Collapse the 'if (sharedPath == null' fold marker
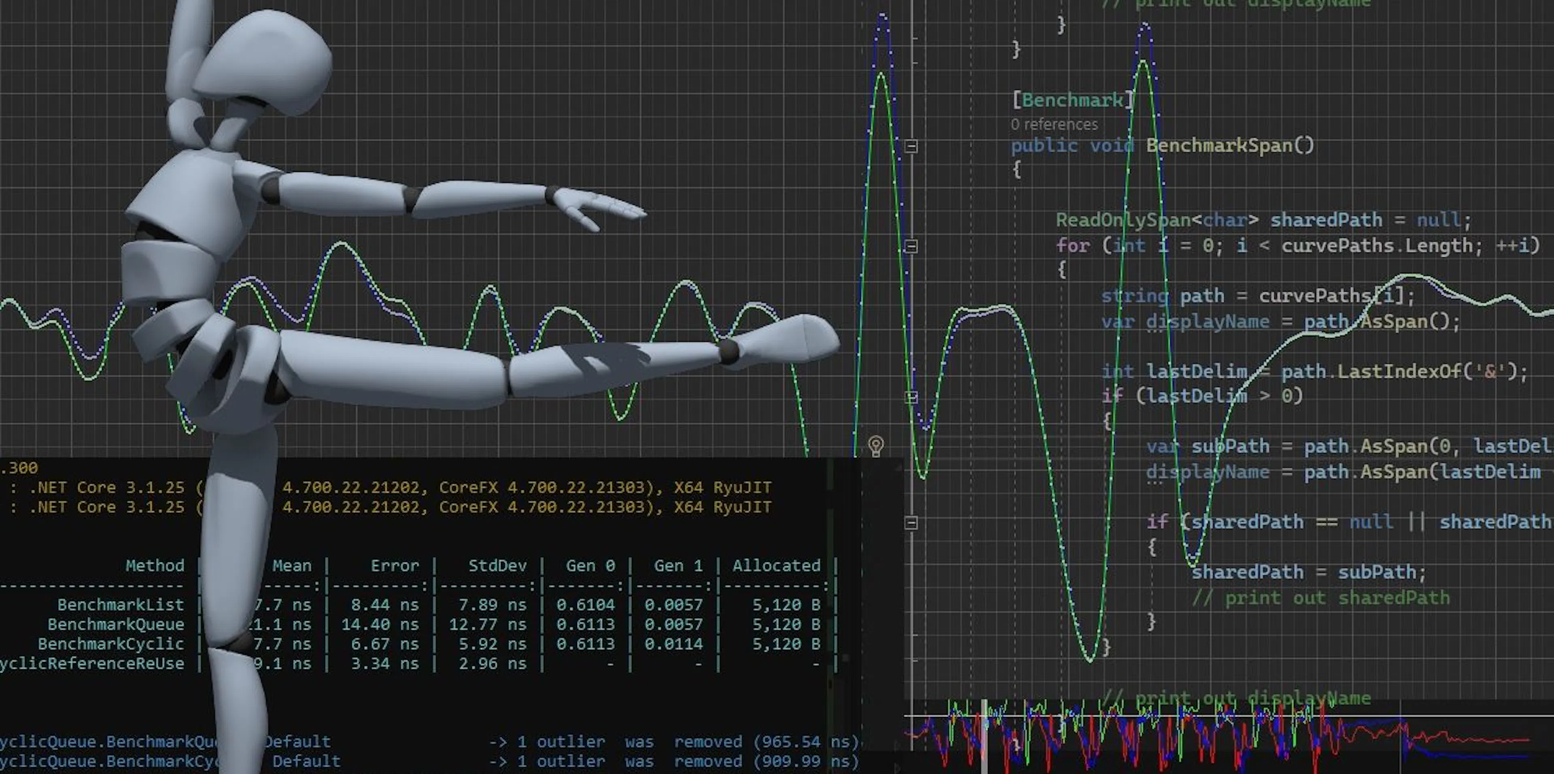The image size is (1554, 774). click(x=911, y=522)
